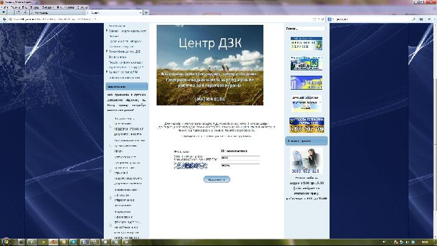Select the fifth poll radio option
The height and width of the screenshot is (246, 437).
tap(110, 225)
